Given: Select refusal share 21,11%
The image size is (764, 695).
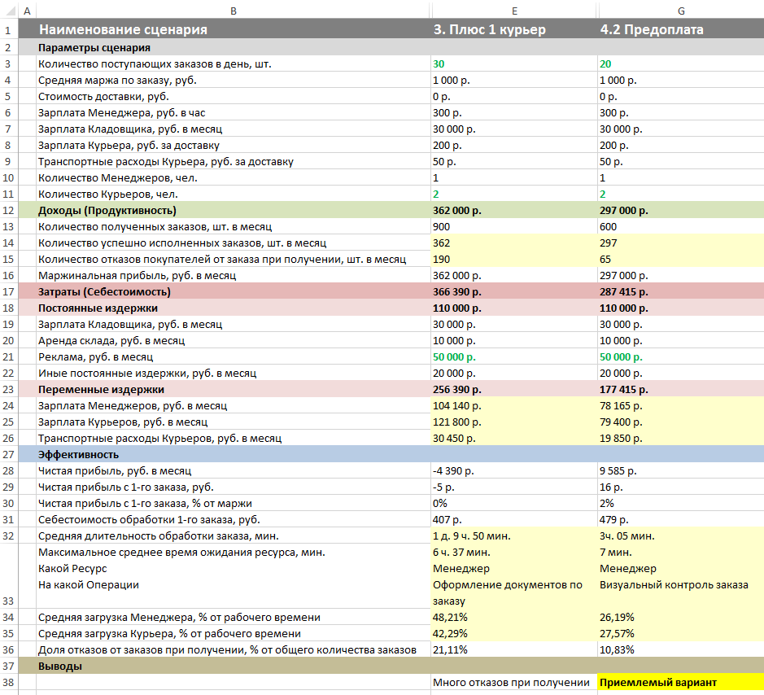Looking at the screenshot, I should [450, 649].
